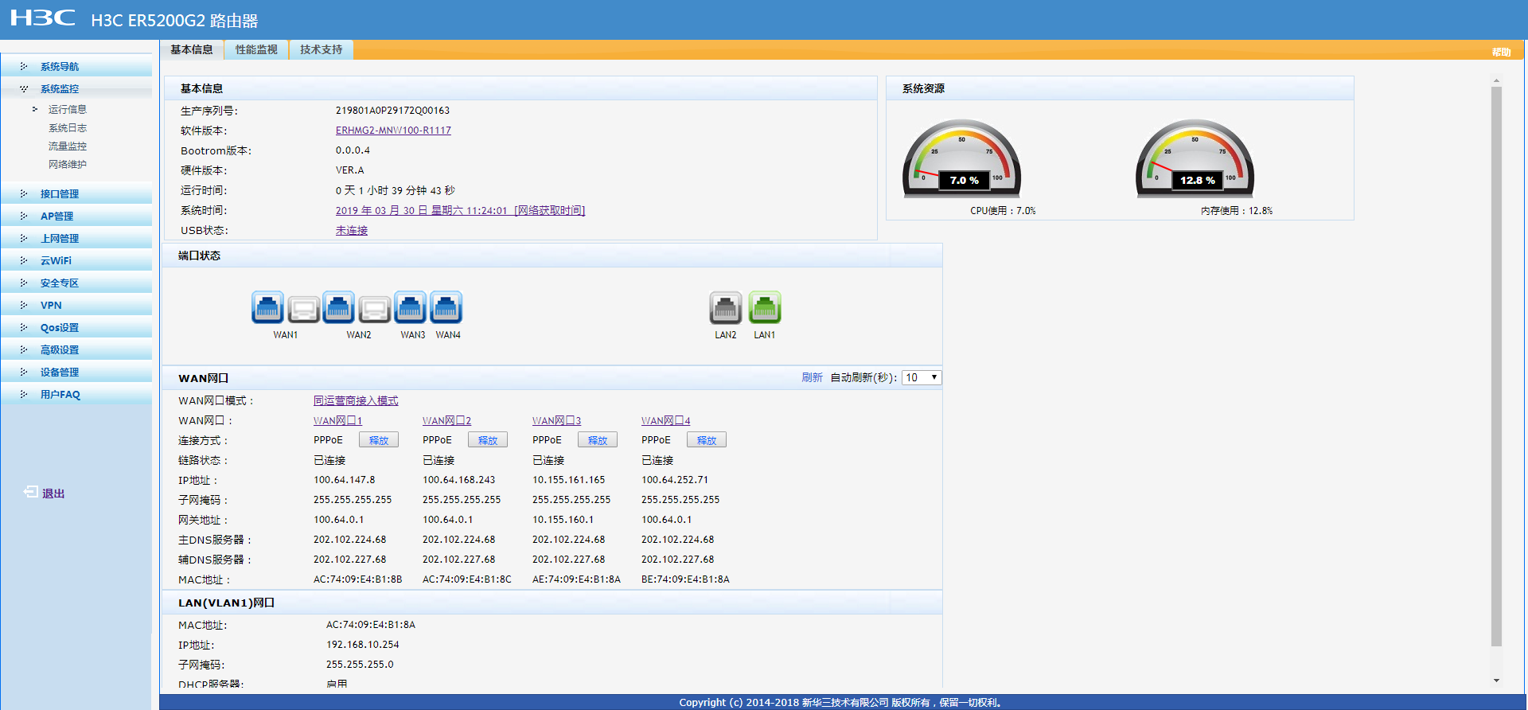Click the 帮助 help link
The height and width of the screenshot is (710, 1528).
pyautogui.click(x=1501, y=52)
